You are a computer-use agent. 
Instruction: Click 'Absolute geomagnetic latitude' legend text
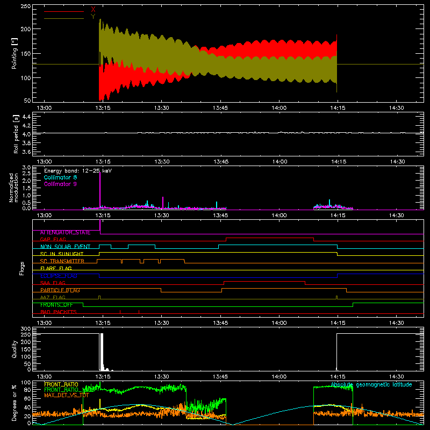tap(371, 384)
